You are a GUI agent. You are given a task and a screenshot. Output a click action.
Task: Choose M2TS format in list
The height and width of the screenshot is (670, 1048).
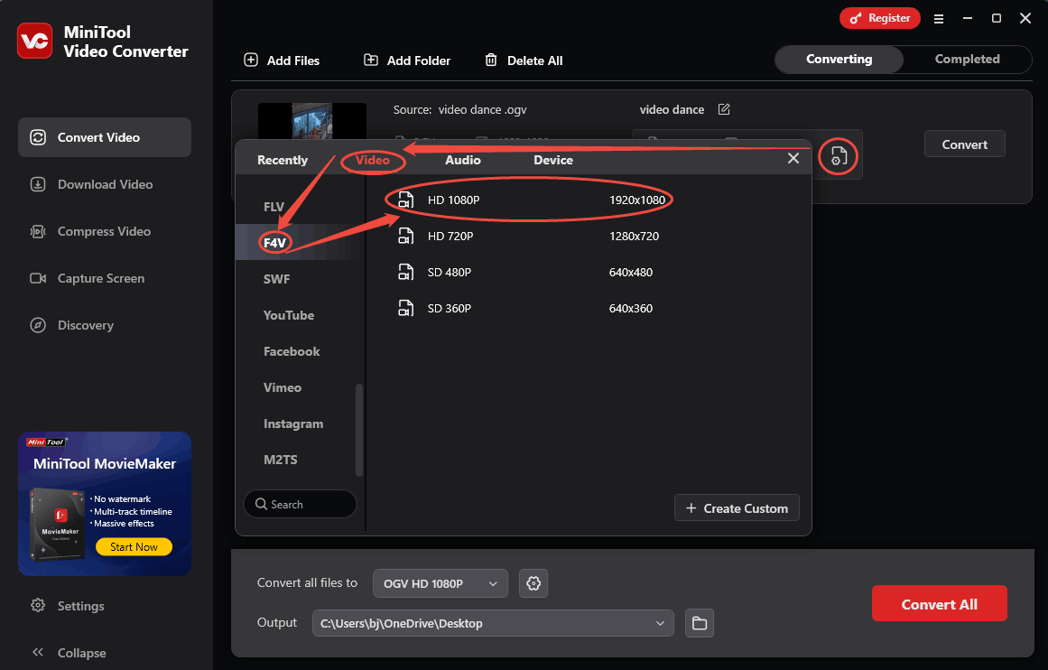point(300,460)
